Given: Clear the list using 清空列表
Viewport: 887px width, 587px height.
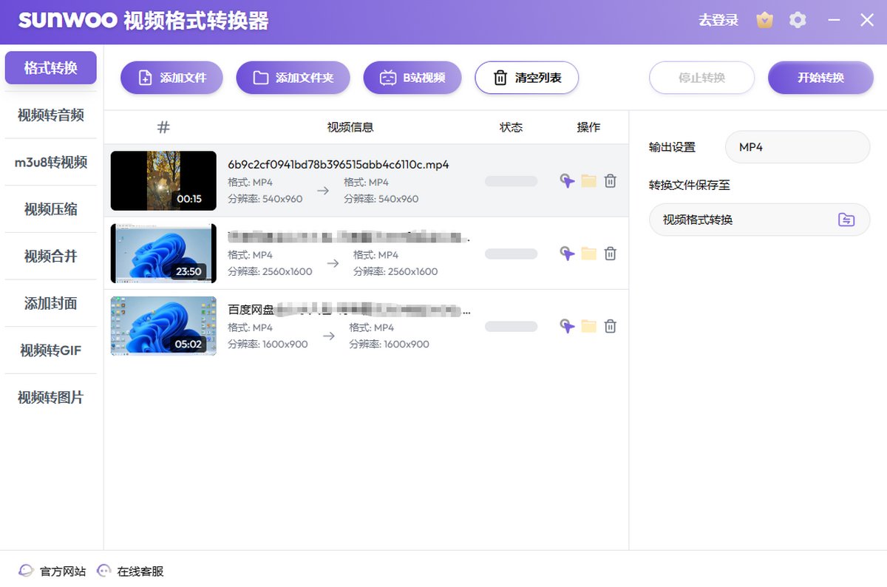Looking at the screenshot, I should pyautogui.click(x=526, y=77).
